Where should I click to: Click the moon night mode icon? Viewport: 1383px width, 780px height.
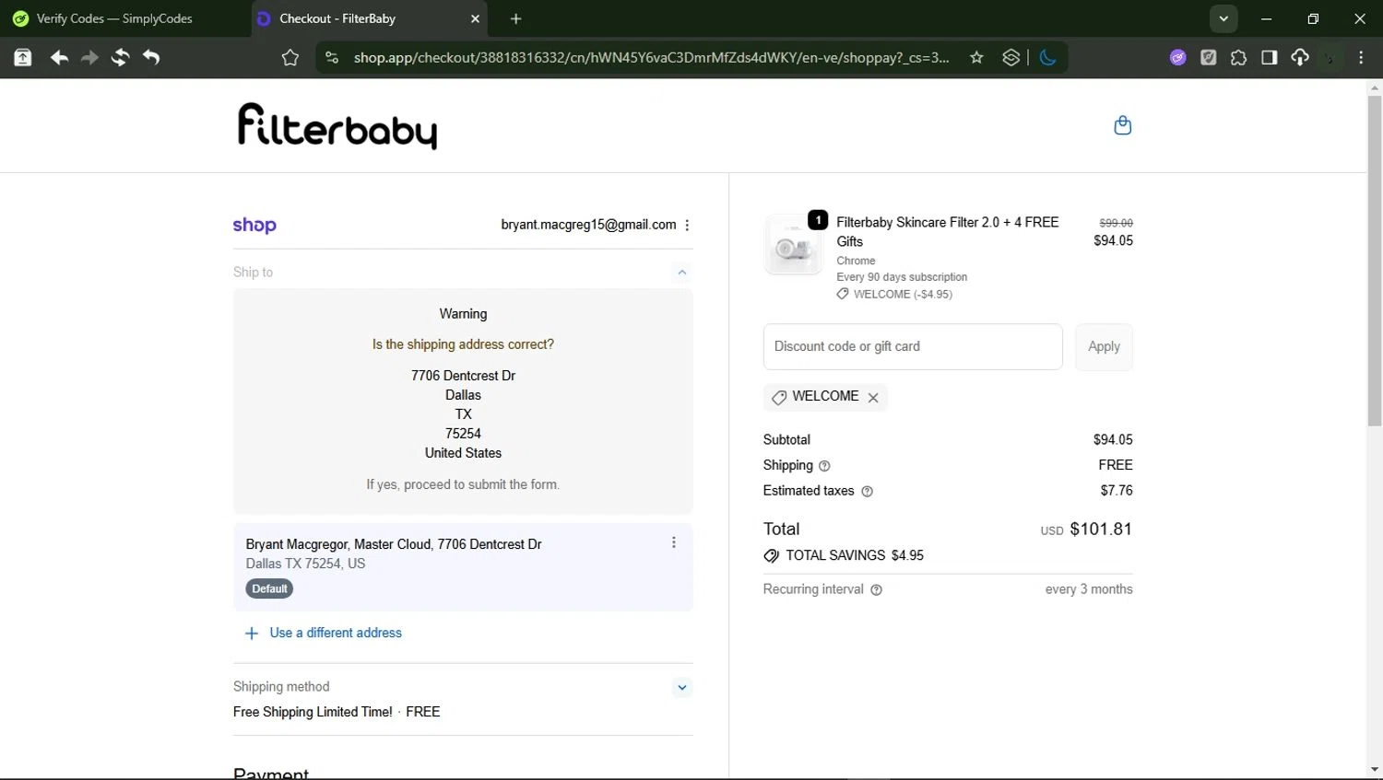(1047, 57)
